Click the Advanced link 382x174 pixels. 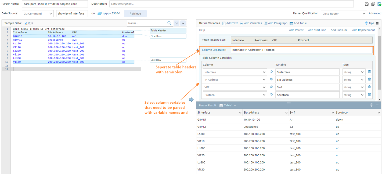375,13
